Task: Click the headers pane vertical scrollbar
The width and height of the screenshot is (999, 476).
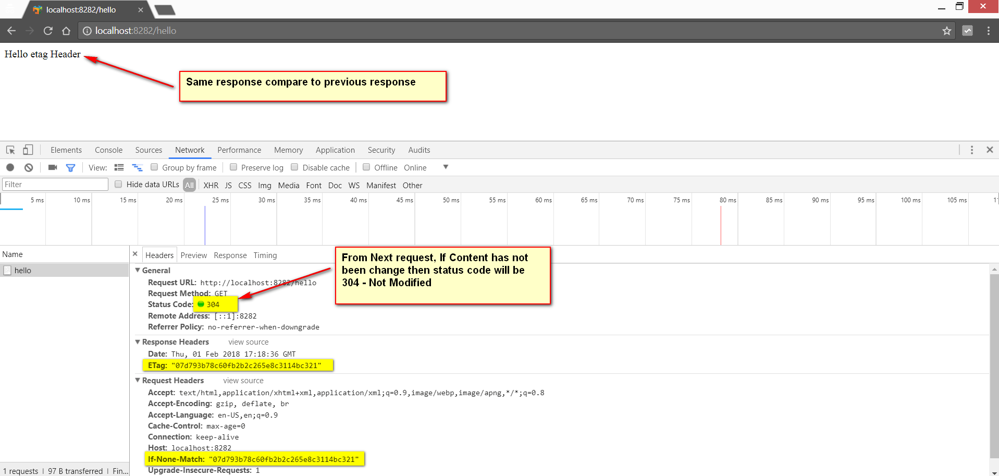Action: click(994, 365)
